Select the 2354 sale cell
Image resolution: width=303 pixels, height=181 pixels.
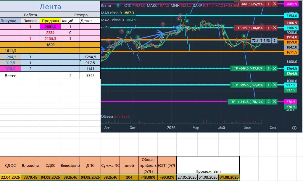pos(50,33)
